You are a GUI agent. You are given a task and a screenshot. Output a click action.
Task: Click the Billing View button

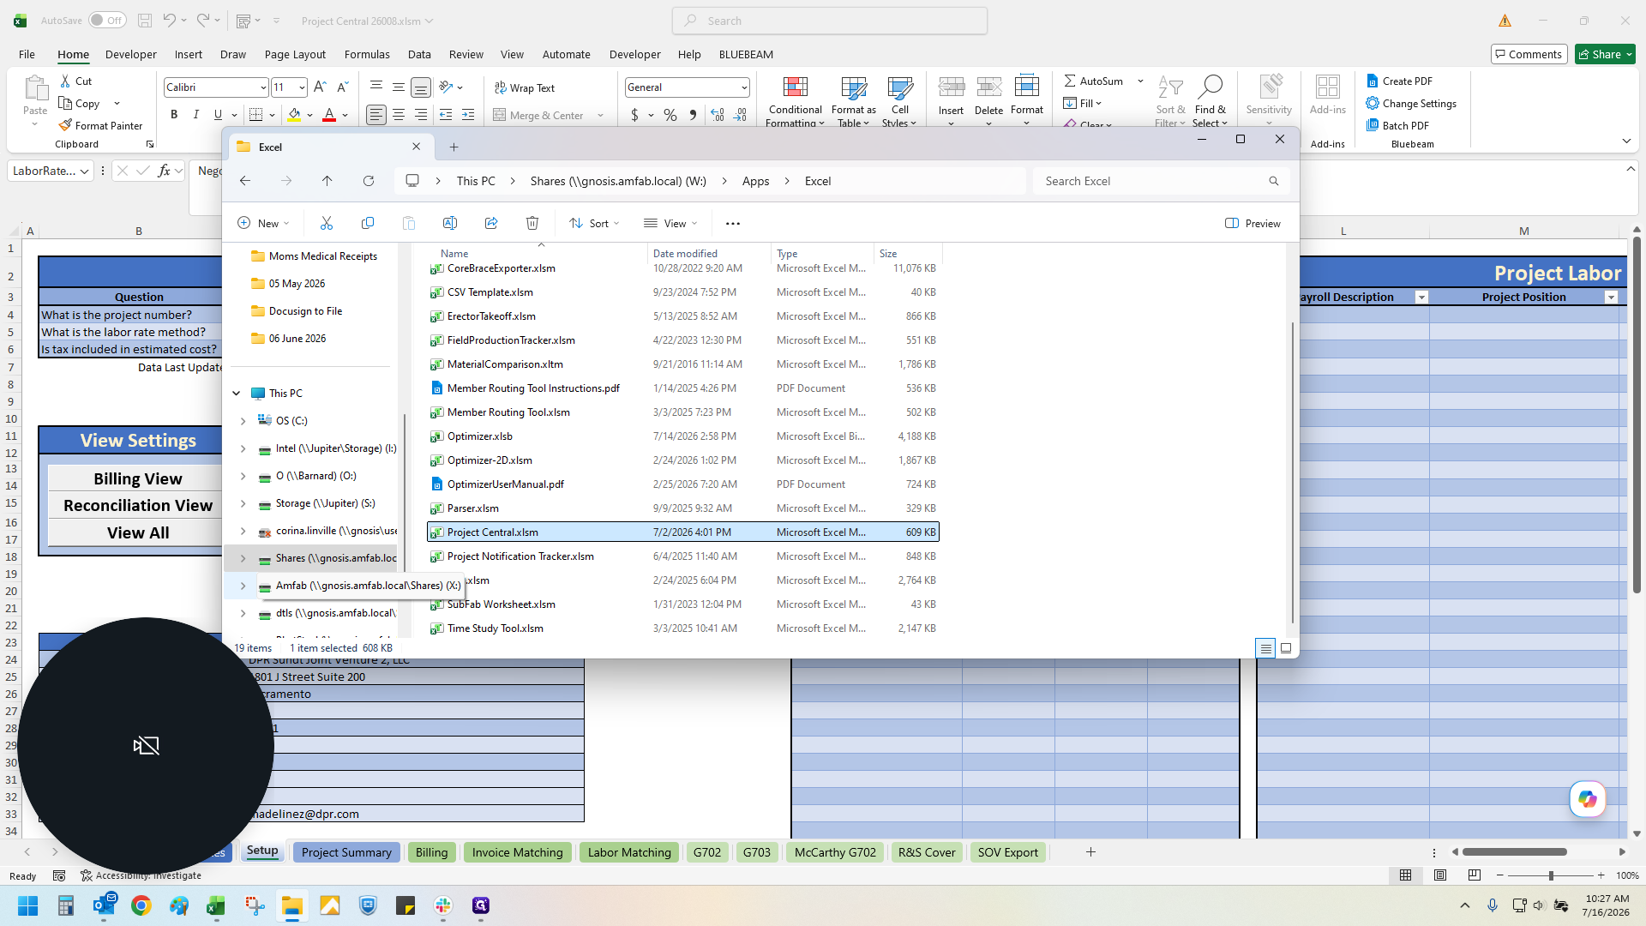coord(137,478)
